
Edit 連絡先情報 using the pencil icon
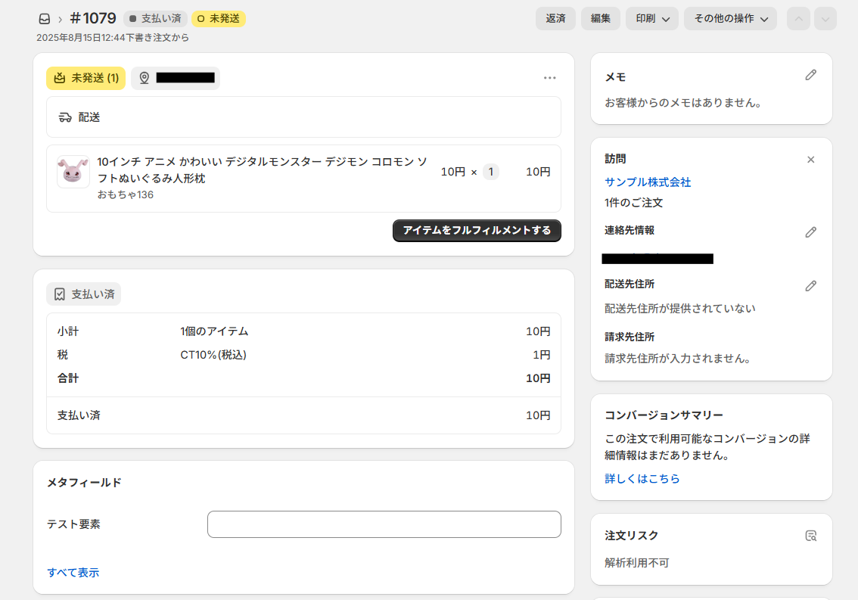810,232
